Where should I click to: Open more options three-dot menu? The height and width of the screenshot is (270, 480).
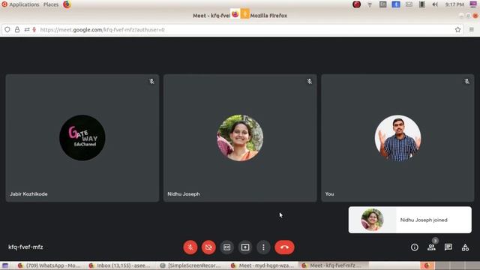click(x=263, y=247)
